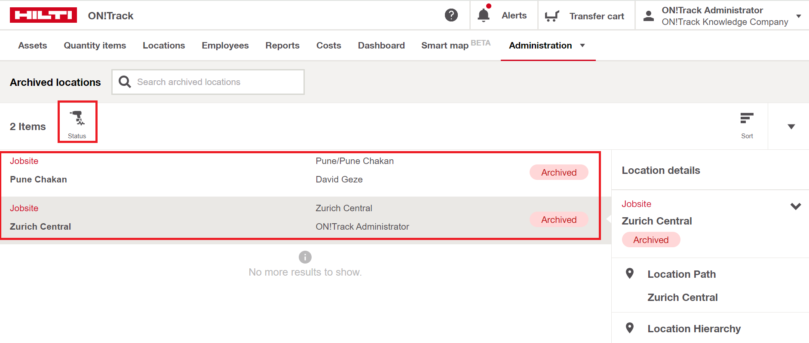Click the Zurich Central title in Location details
Viewport: 809px width, 343px height.
(x=657, y=221)
